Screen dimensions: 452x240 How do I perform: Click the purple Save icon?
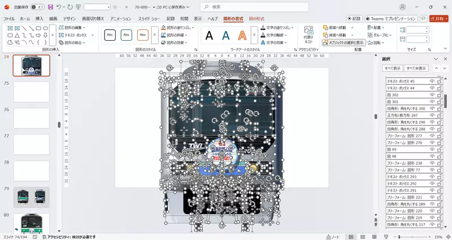pos(50,7)
